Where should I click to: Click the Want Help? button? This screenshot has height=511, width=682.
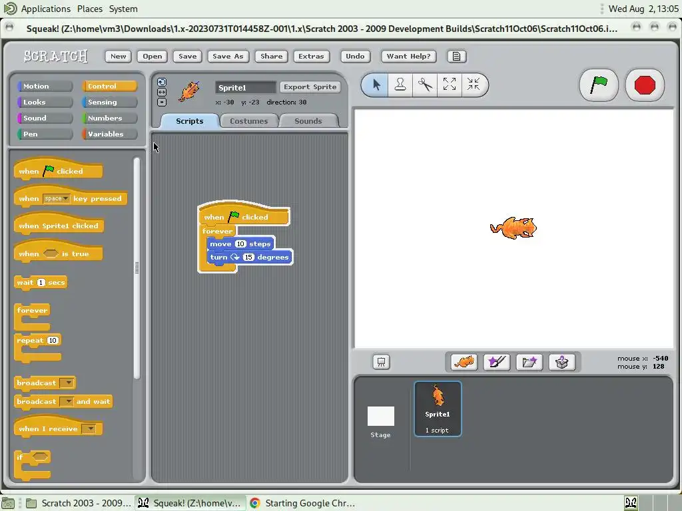(x=408, y=57)
